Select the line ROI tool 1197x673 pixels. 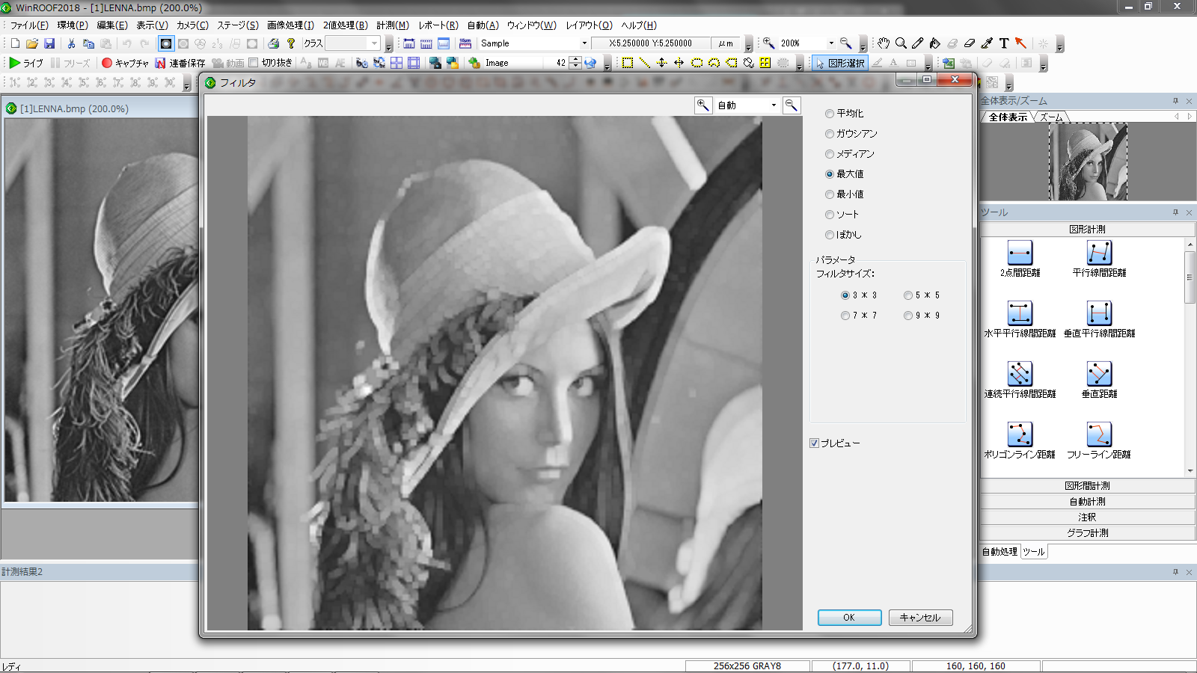[x=645, y=63]
